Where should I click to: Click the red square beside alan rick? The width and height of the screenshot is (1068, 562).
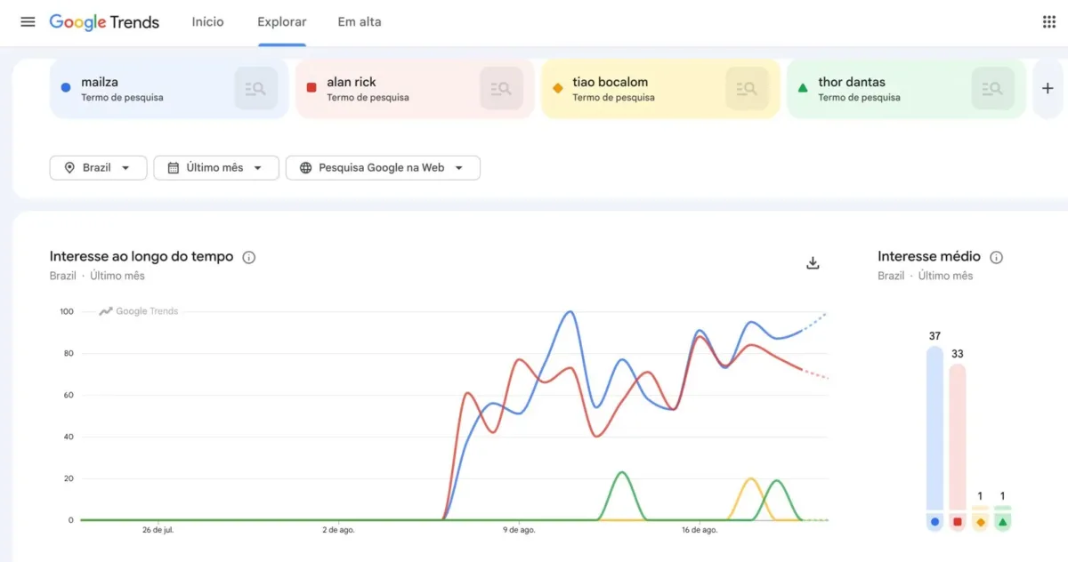(x=311, y=88)
